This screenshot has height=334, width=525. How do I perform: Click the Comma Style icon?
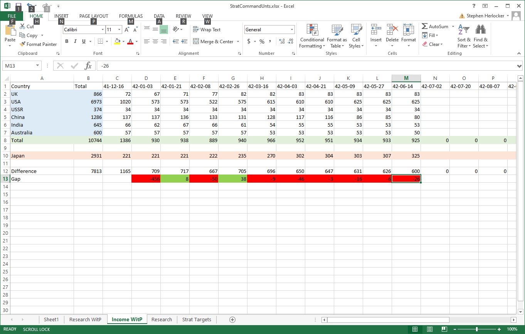(270, 41)
